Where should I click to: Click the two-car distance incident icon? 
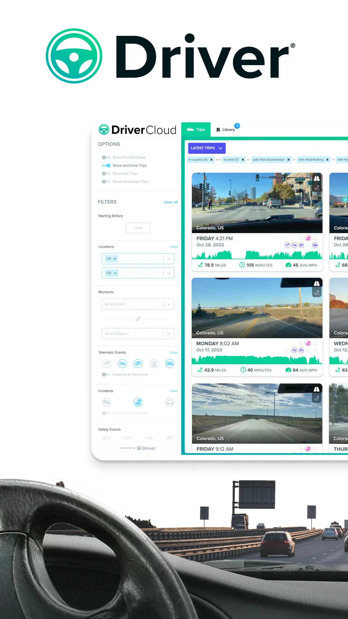[x=169, y=402]
